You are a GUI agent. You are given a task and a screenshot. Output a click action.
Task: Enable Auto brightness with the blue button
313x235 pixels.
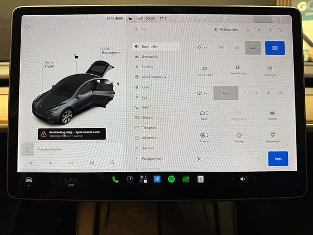(278, 159)
